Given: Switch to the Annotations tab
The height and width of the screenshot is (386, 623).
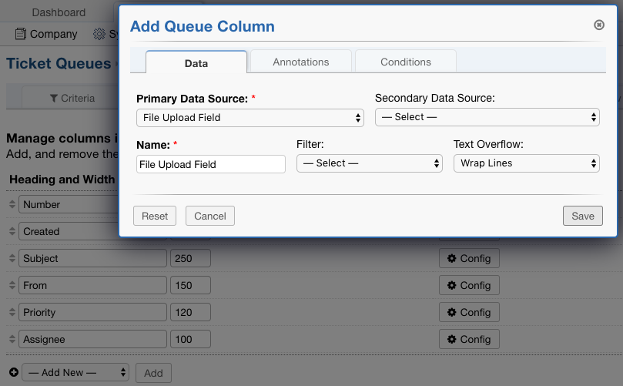Looking at the screenshot, I should pyautogui.click(x=301, y=62).
